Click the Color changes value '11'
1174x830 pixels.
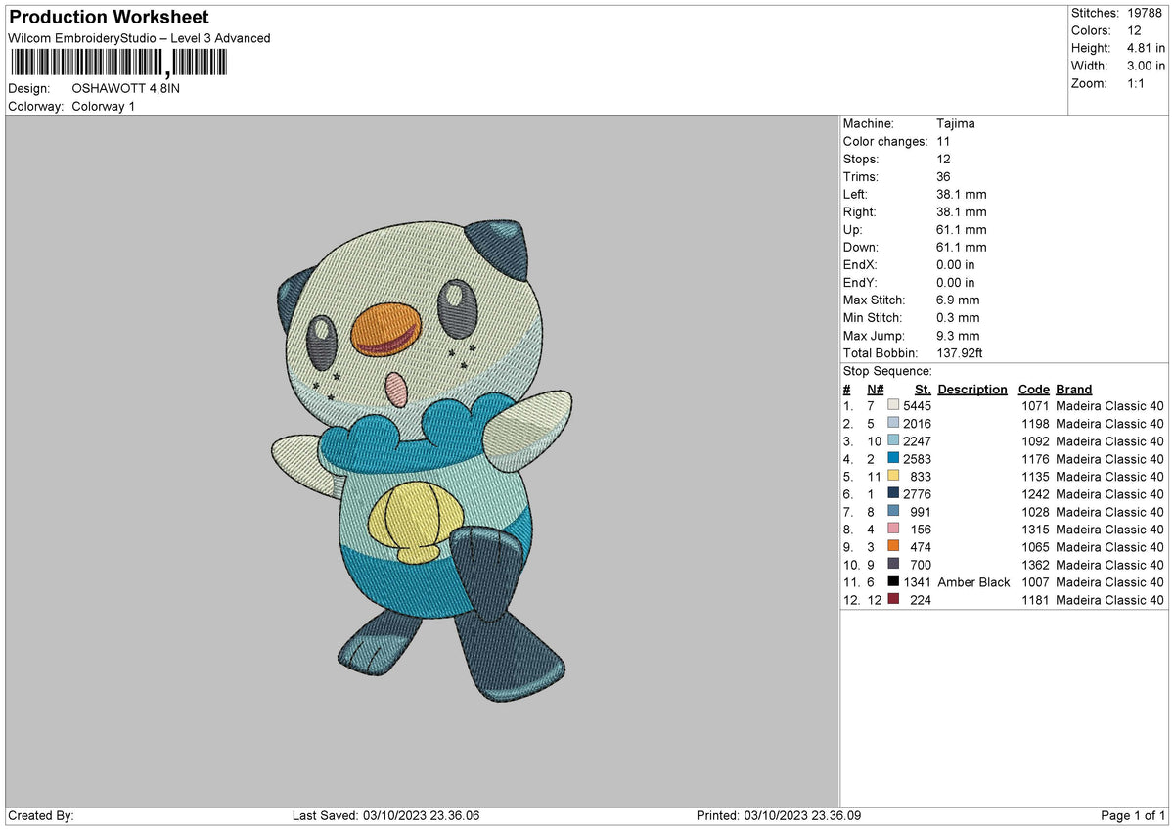(943, 141)
